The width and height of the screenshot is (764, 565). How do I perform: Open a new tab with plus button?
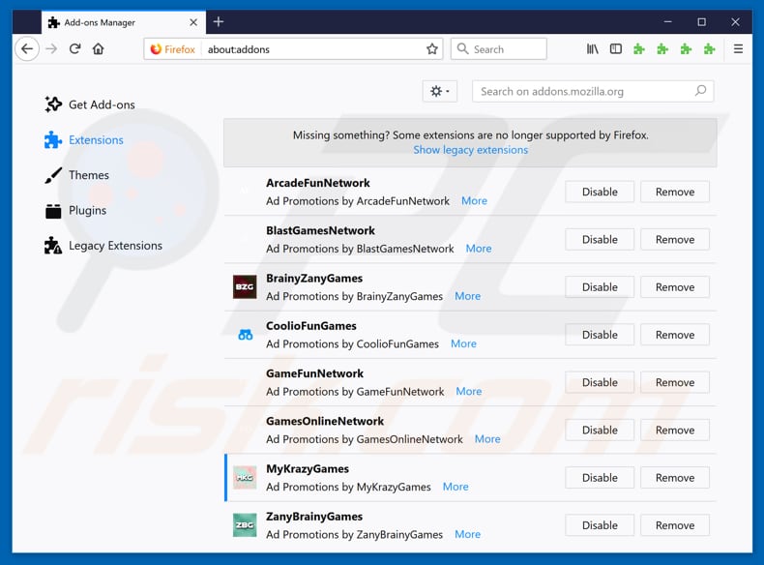(219, 21)
